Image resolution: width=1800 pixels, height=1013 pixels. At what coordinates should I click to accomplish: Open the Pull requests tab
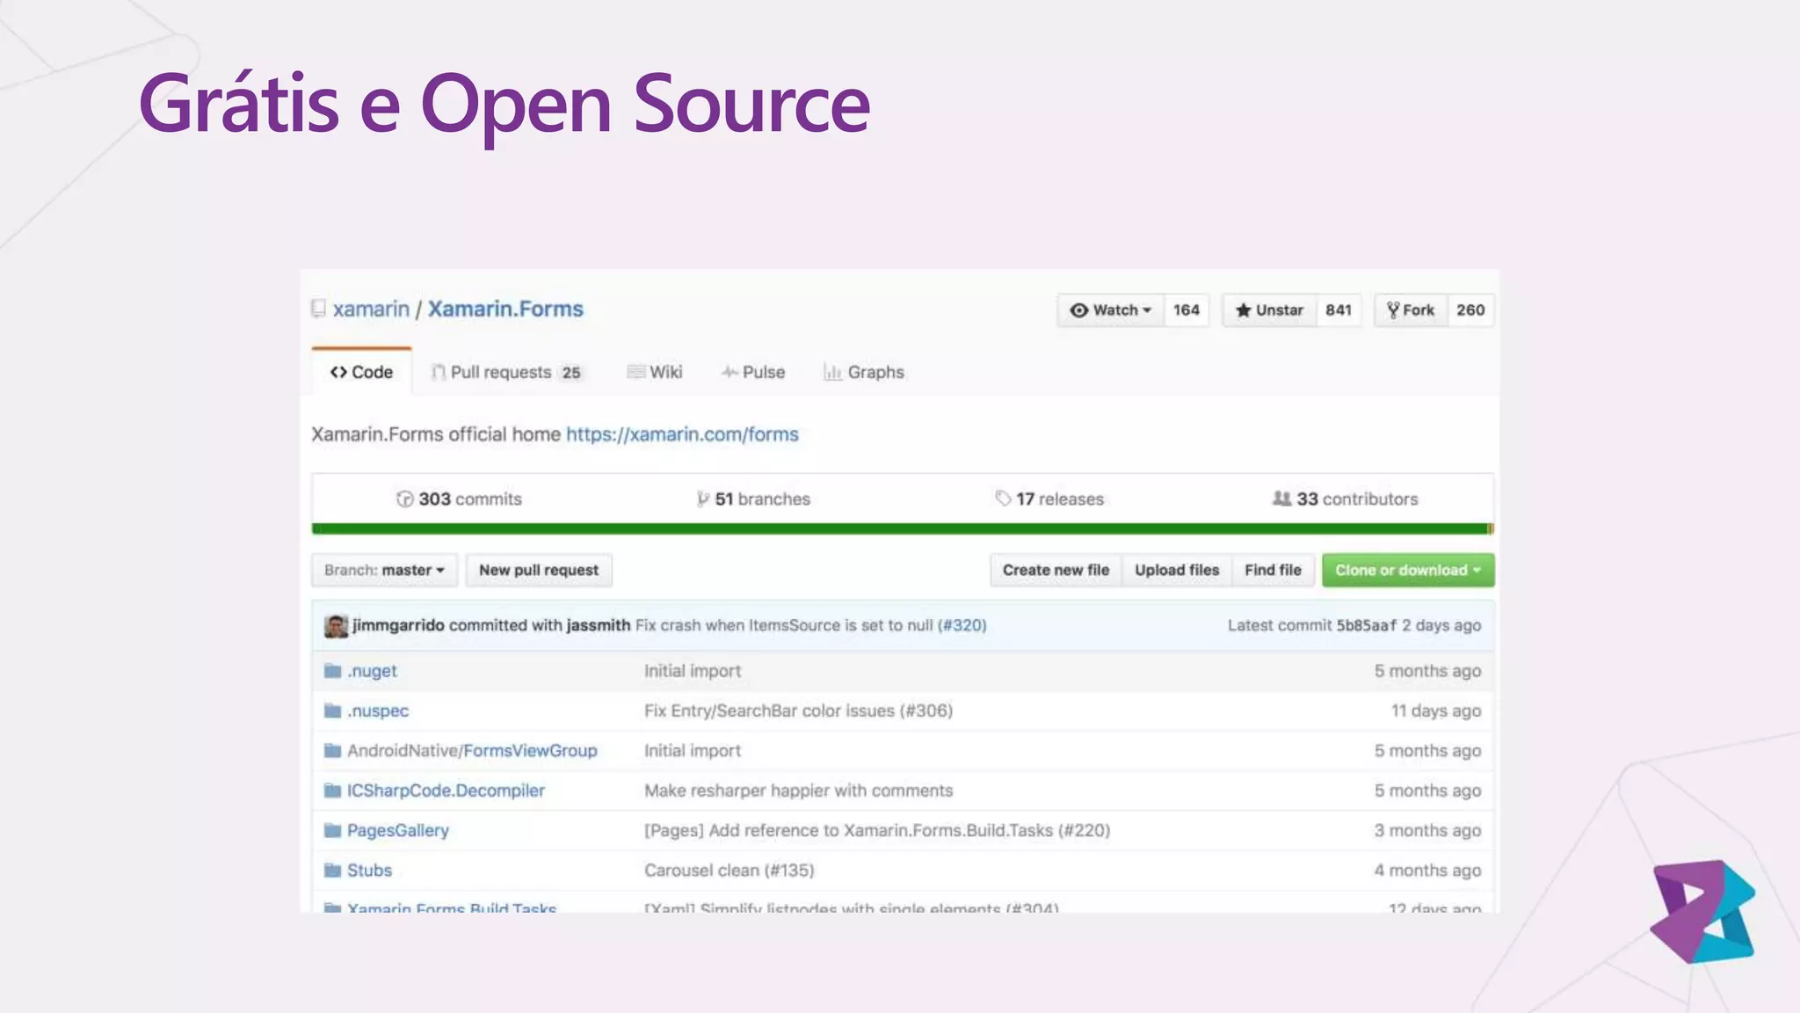[506, 372]
